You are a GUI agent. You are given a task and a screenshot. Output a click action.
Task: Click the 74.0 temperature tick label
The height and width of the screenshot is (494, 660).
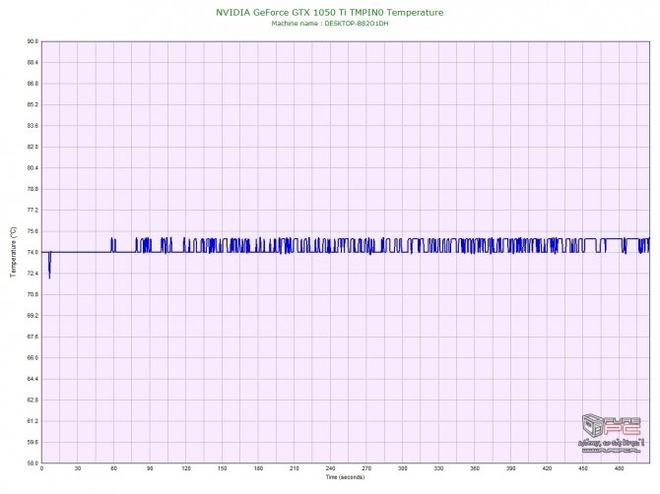pos(33,252)
